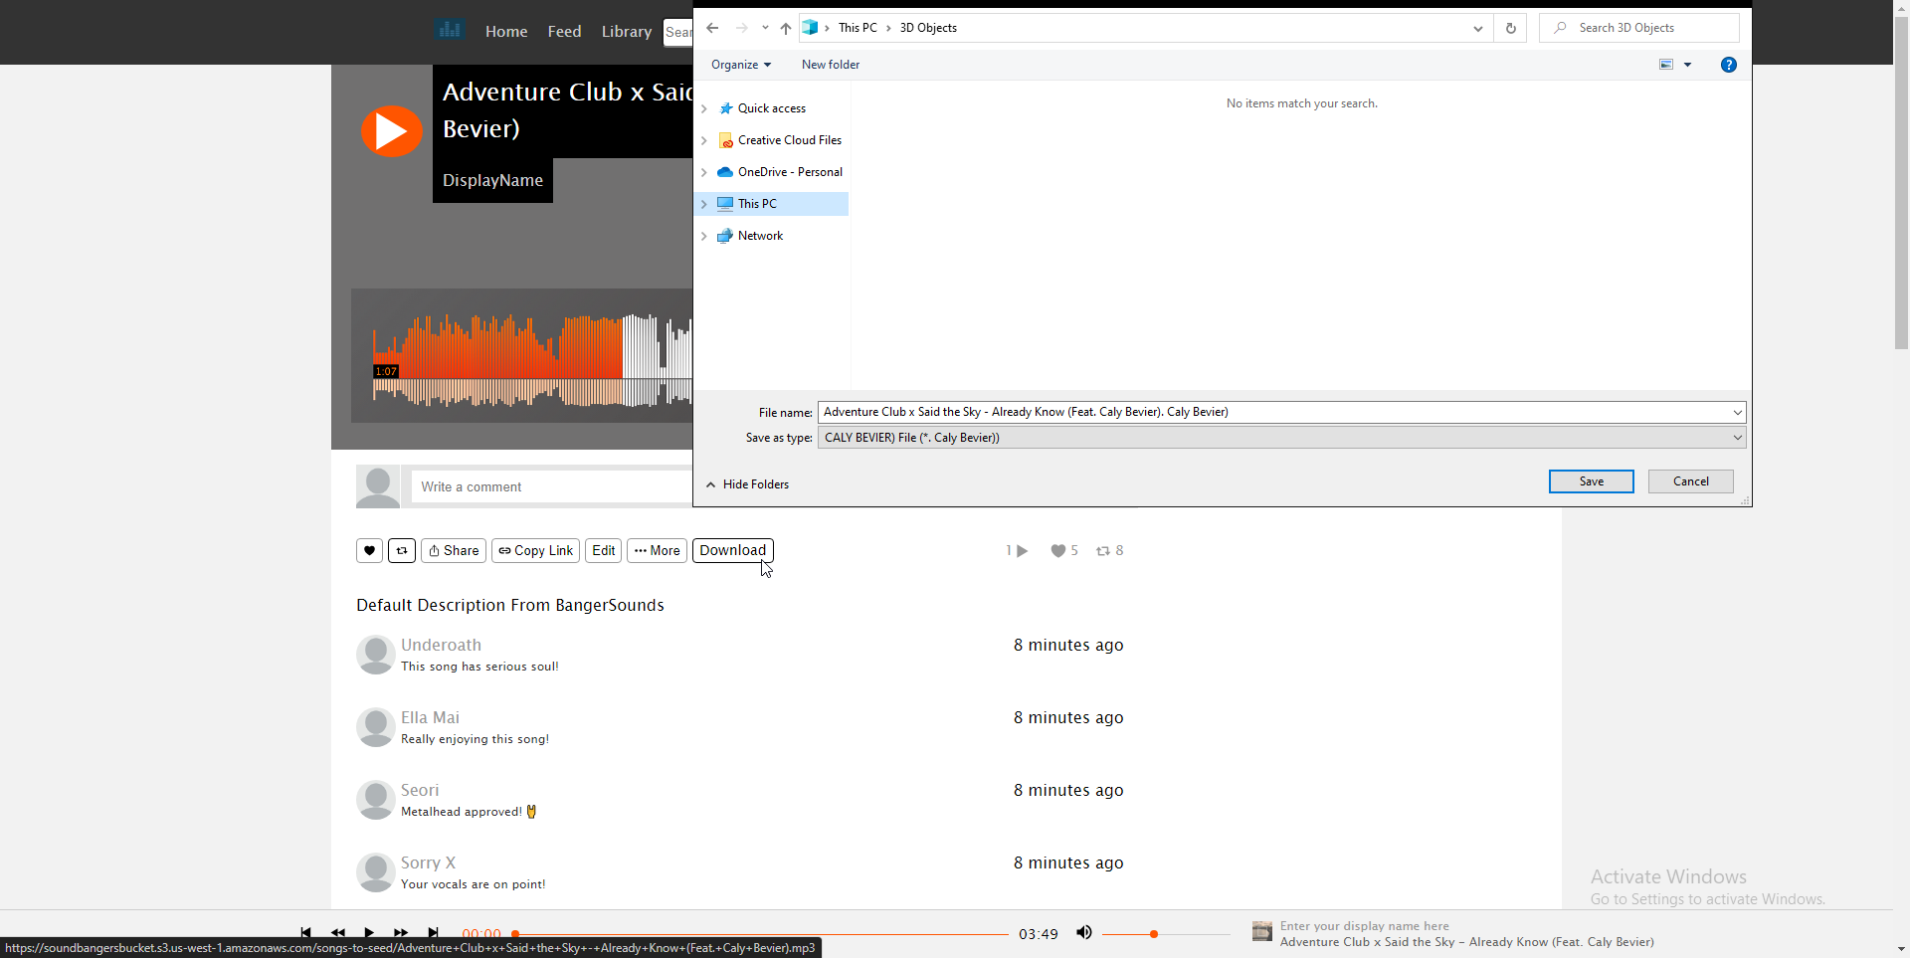
Task: Refresh the 3D Objects folder
Action: click(x=1510, y=28)
